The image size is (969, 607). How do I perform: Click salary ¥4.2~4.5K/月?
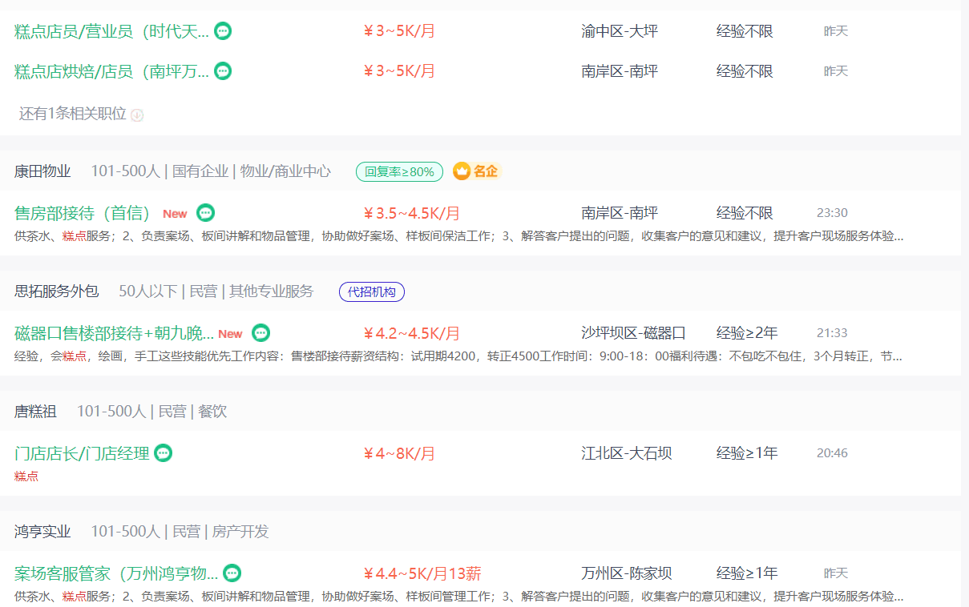(x=412, y=333)
